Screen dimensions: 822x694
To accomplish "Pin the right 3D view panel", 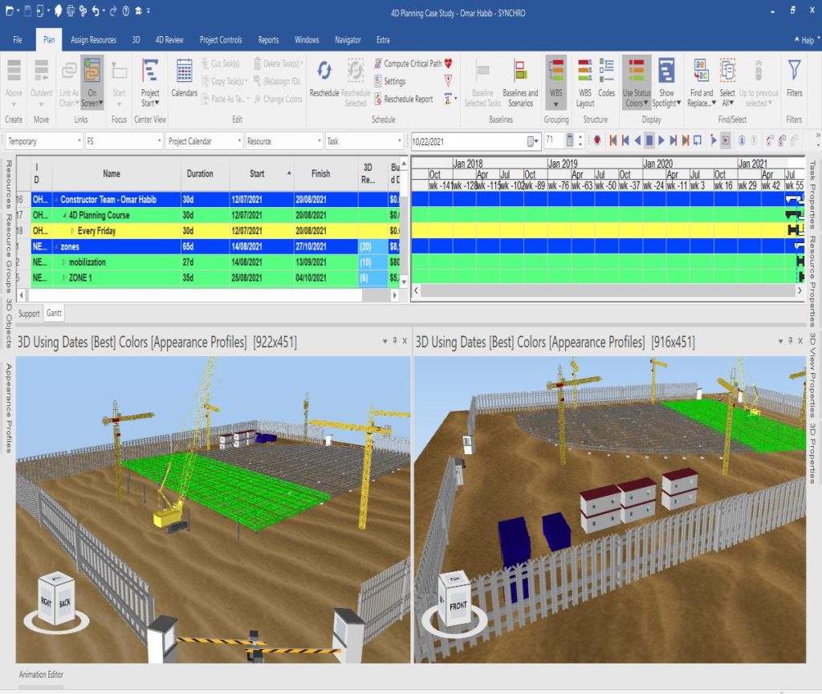I will tap(791, 340).
